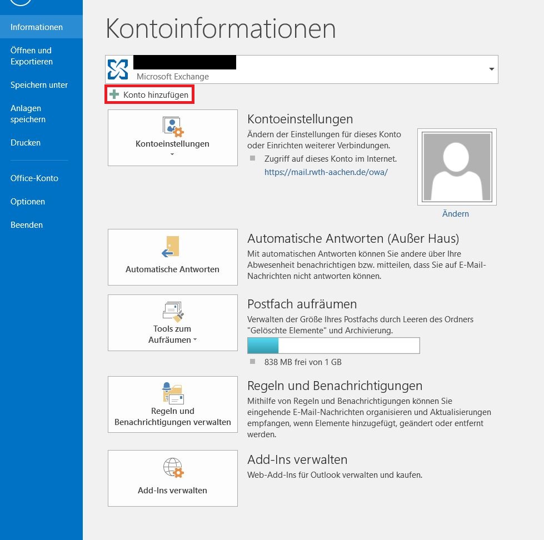The image size is (544, 540).
Task: Click the Ändern link below profile picture
Action: pyautogui.click(x=456, y=214)
